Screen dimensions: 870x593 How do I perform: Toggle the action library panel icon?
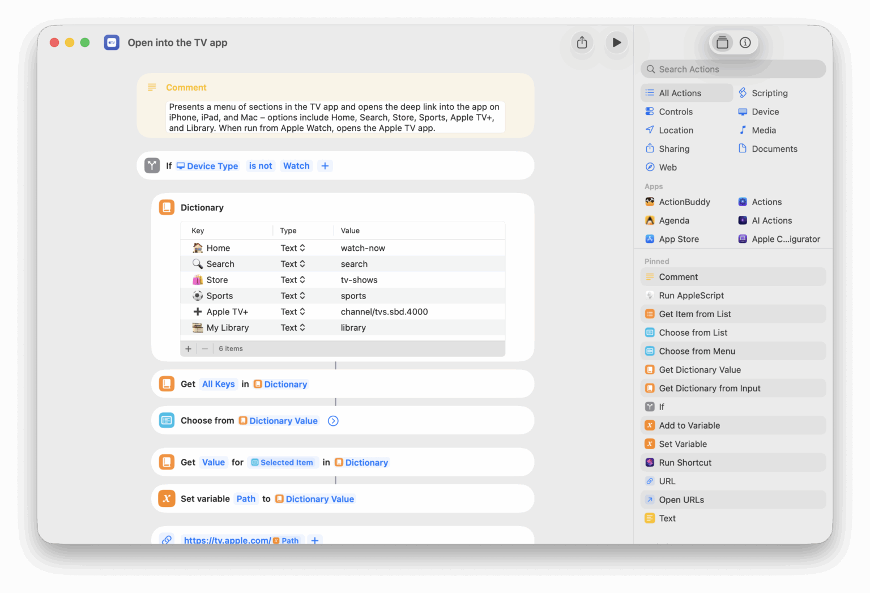pyautogui.click(x=722, y=42)
